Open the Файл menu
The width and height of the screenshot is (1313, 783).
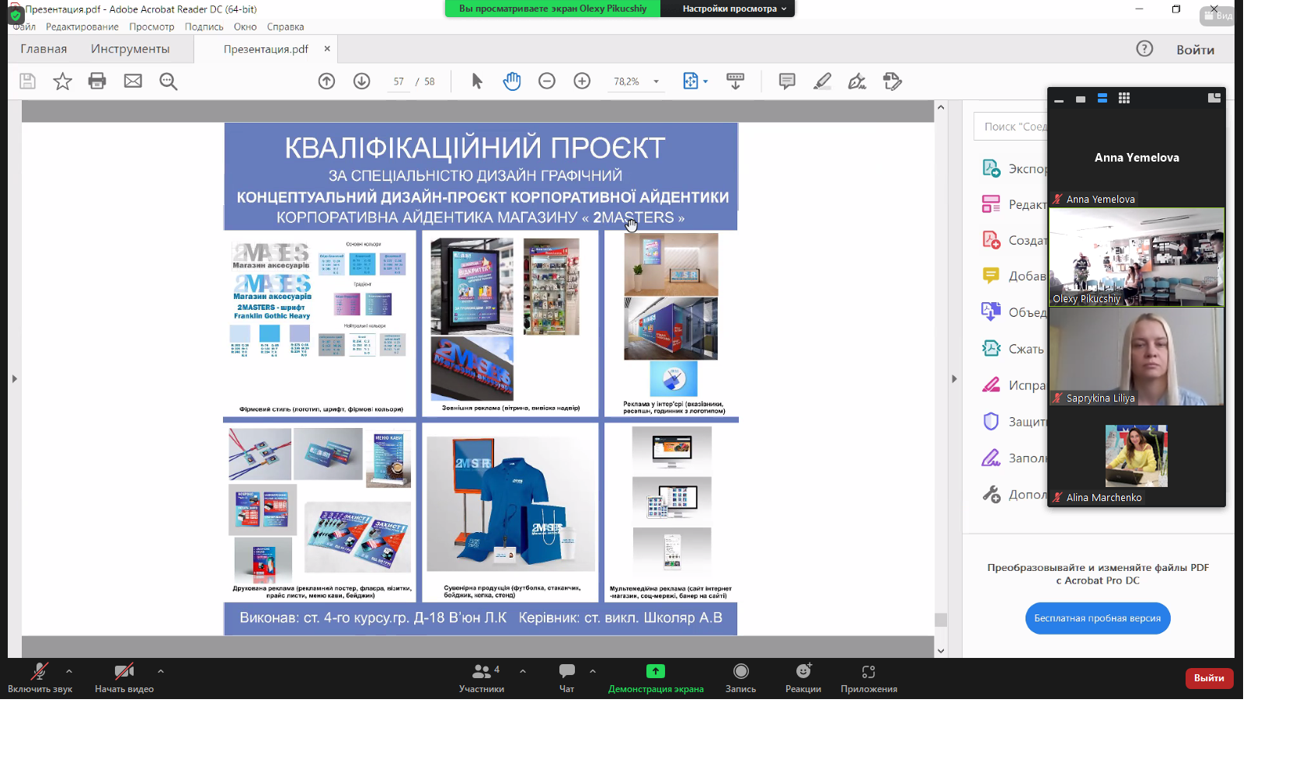coord(24,26)
